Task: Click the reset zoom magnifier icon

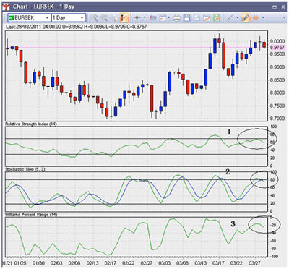Action: (x=113, y=18)
